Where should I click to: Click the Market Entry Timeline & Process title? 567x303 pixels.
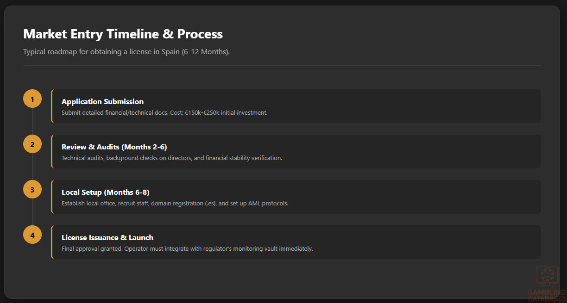coord(123,34)
